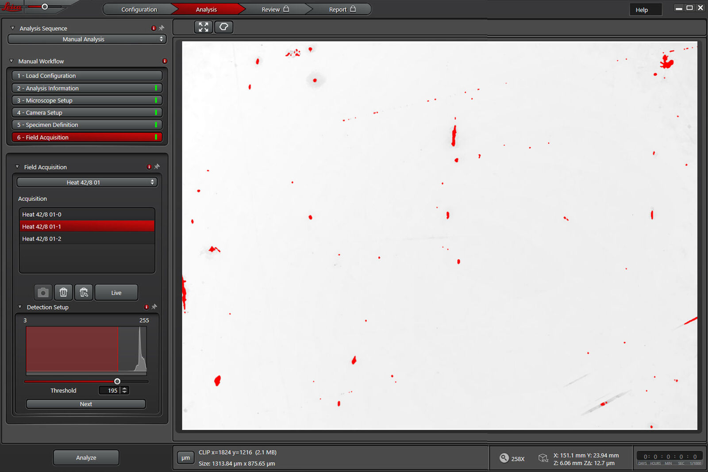This screenshot has width=708, height=472.
Task: Click the Leica logo in title bar
Action: point(11,7)
